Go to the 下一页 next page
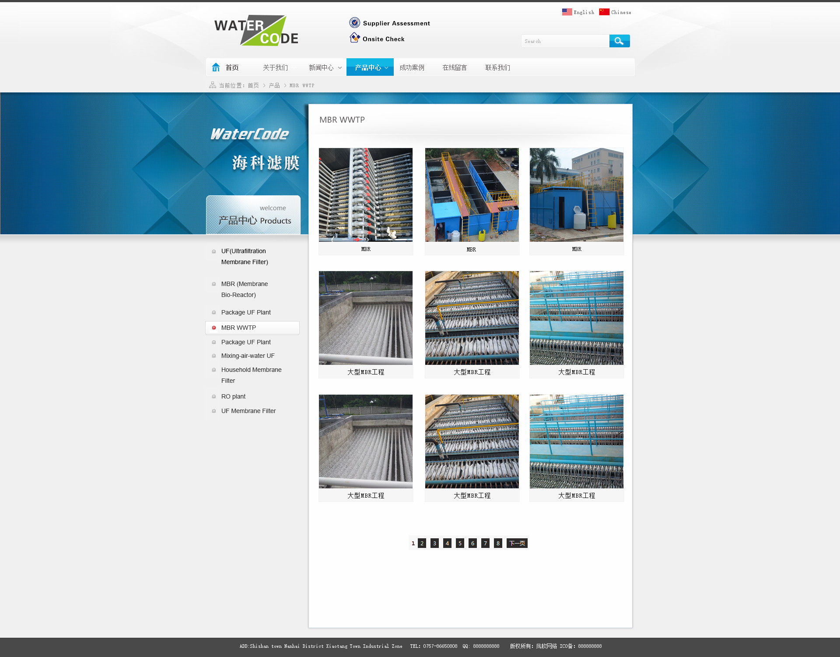840x657 pixels. pyautogui.click(x=517, y=543)
